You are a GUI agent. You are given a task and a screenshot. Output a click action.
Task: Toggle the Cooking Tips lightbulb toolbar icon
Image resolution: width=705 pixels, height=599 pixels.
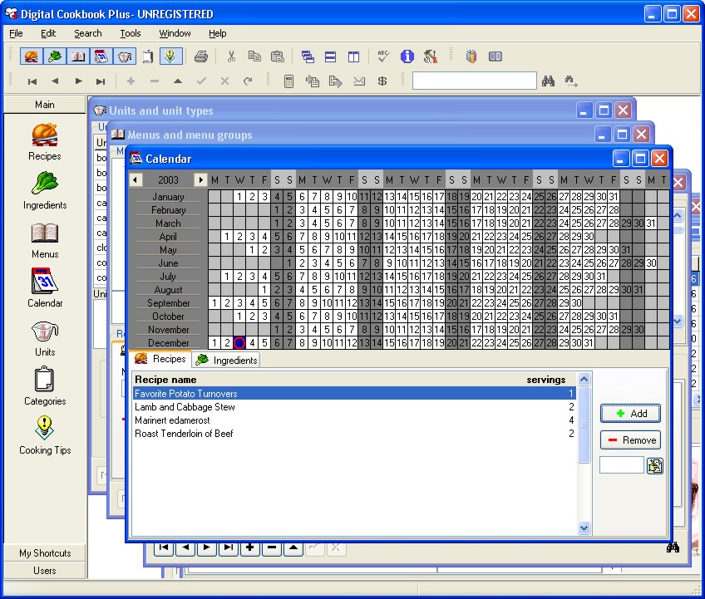pyautogui.click(x=170, y=56)
